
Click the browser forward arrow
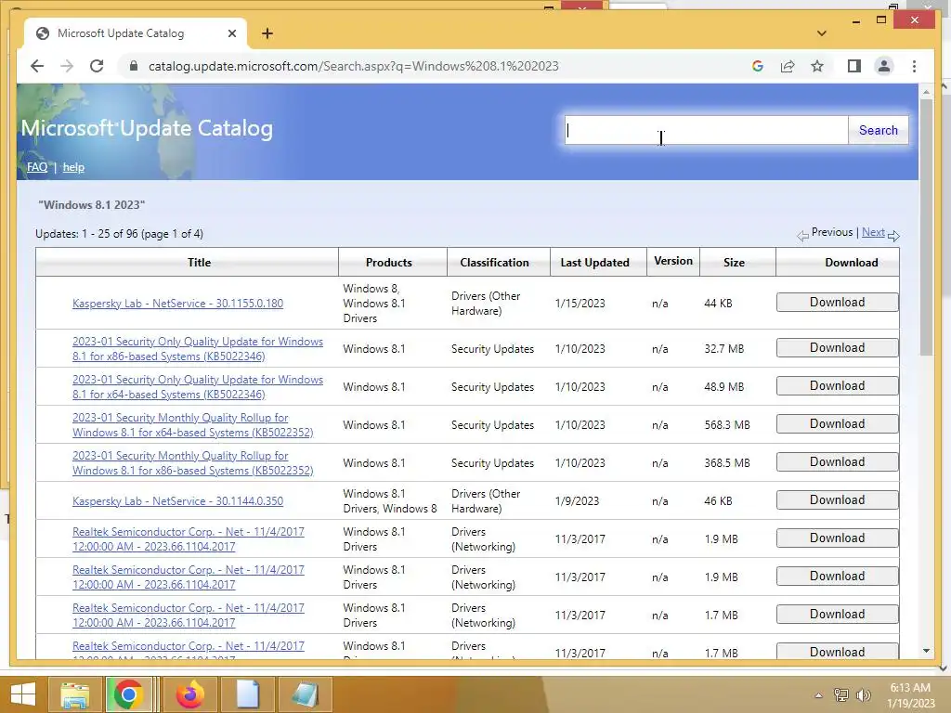(67, 66)
